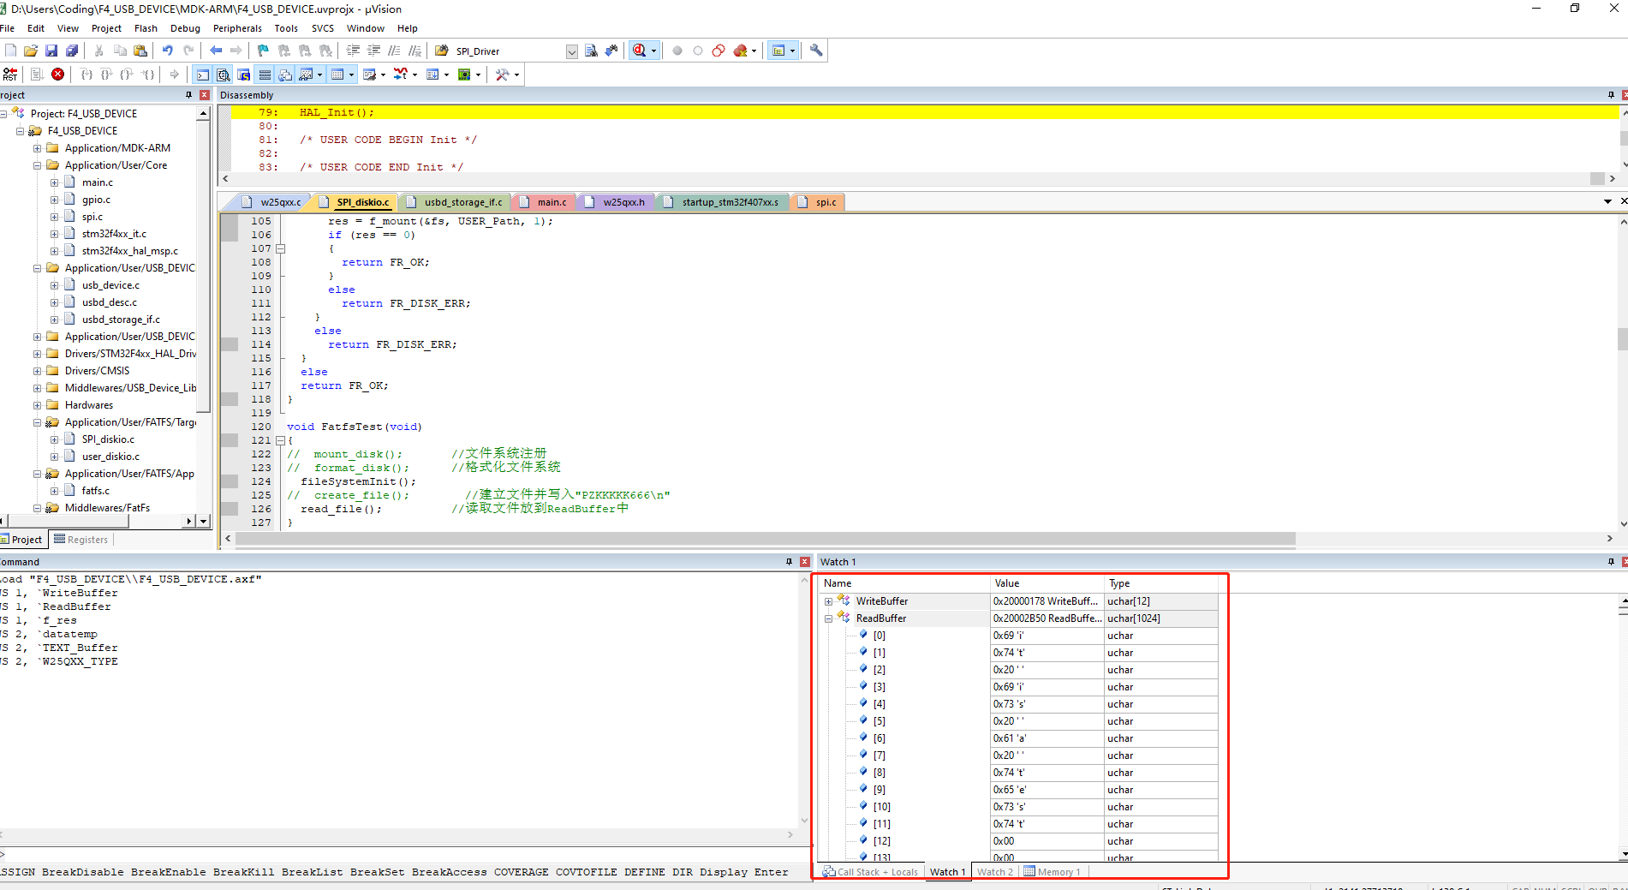
Task: Select SPI_diskio.c in the project tree
Action: pyautogui.click(x=108, y=439)
